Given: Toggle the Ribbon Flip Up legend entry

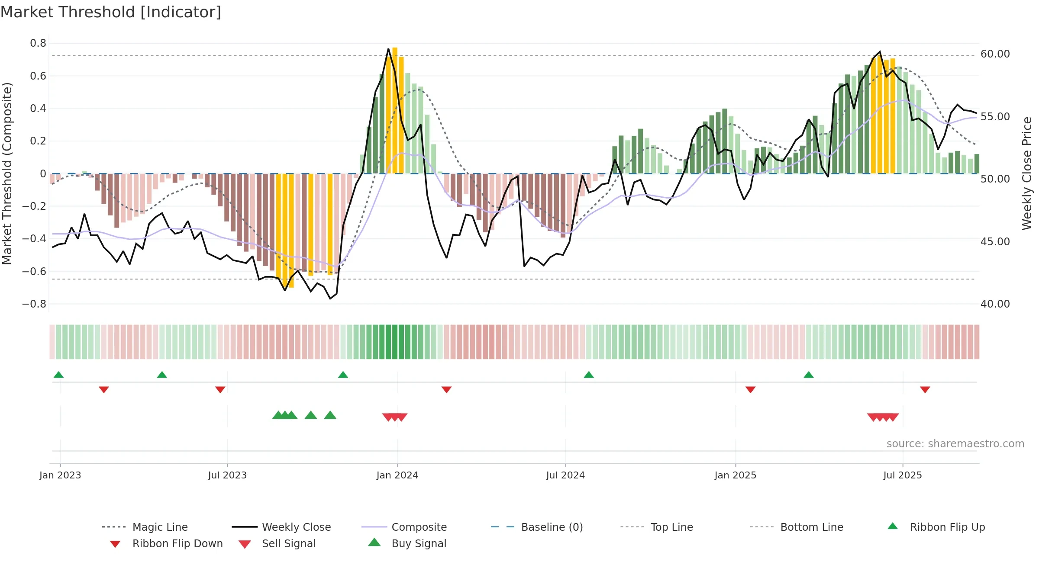Looking at the screenshot, I should 936,527.
